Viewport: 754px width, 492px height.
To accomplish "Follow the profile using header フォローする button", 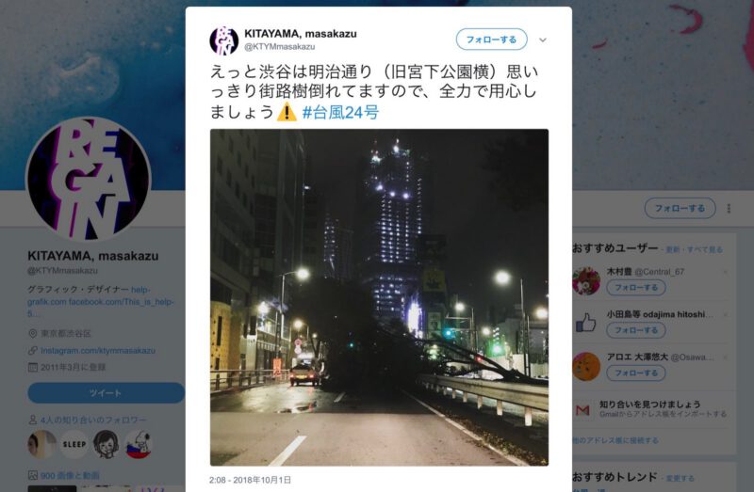I will pos(680,208).
